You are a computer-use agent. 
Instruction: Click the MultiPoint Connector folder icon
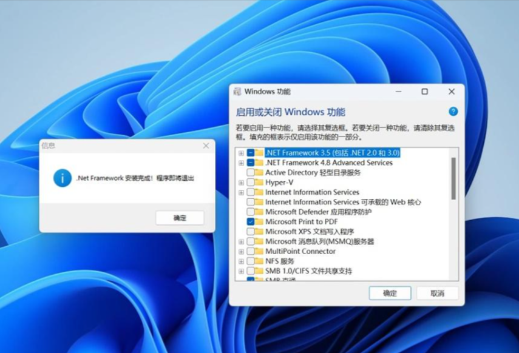(x=259, y=252)
